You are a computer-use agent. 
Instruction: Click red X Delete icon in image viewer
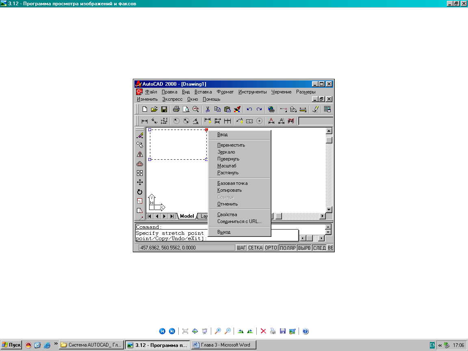click(x=263, y=331)
